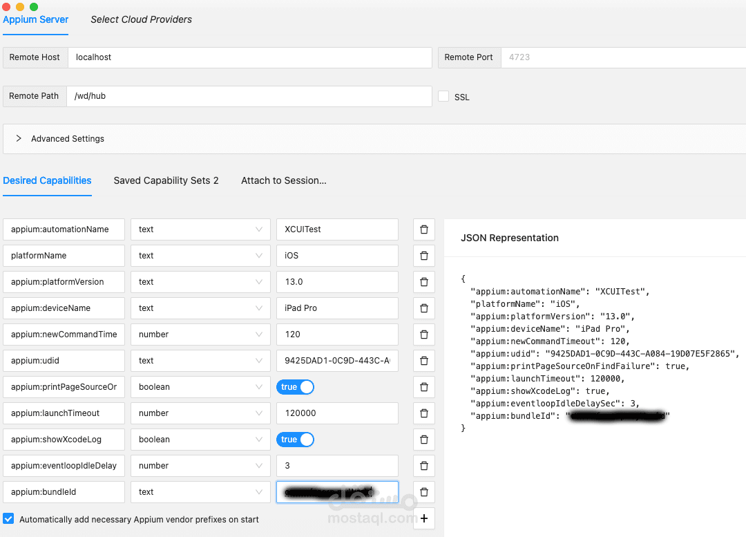The width and height of the screenshot is (746, 537).
Task: Open type dropdown for appium:automationName
Action: click(200, 229)
